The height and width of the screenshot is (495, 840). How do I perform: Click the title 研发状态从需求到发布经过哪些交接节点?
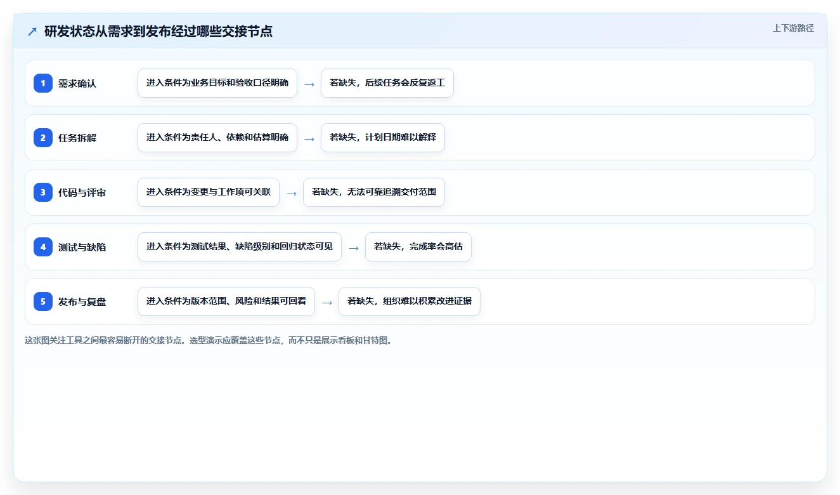click(x=158, y=31)
